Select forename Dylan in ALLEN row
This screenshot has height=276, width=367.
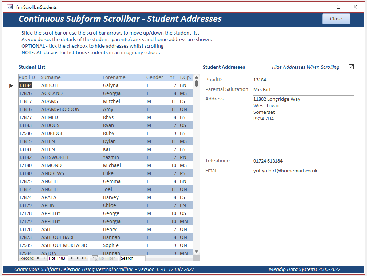point(109,141)
